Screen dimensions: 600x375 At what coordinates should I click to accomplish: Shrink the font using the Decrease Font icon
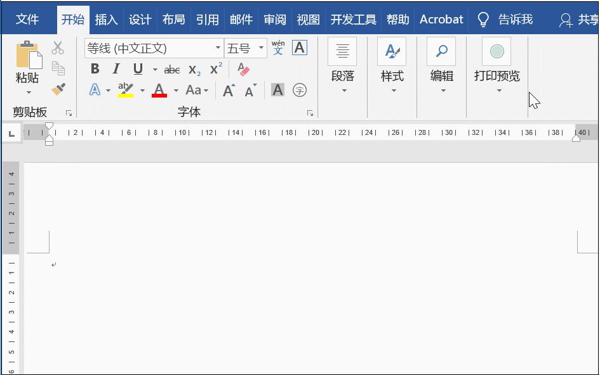pos(249,91)
